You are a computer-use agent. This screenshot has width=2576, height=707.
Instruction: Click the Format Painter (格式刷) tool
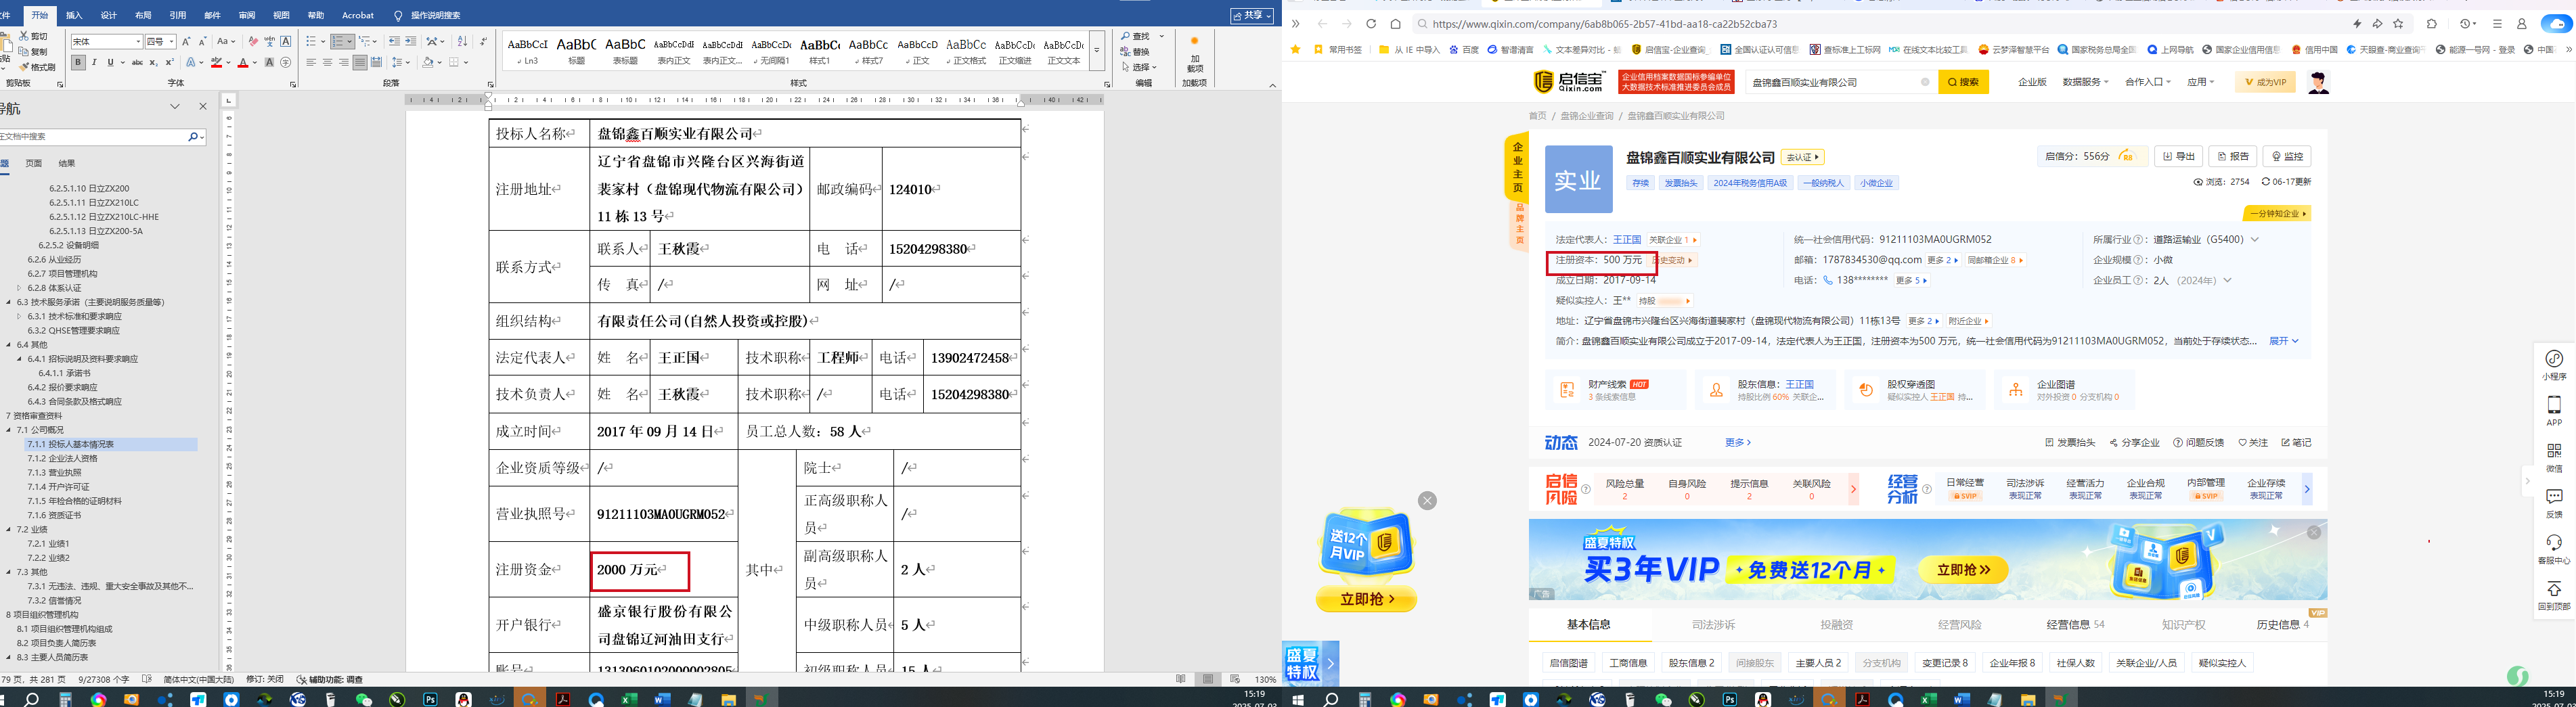[x=37, y=67]
